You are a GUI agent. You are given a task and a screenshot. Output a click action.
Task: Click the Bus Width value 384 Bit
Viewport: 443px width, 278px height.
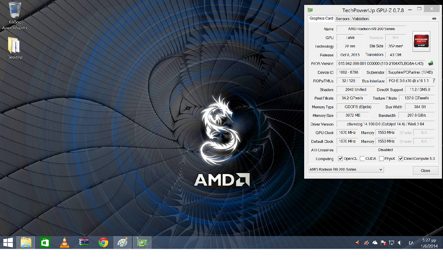pos(420,107)
